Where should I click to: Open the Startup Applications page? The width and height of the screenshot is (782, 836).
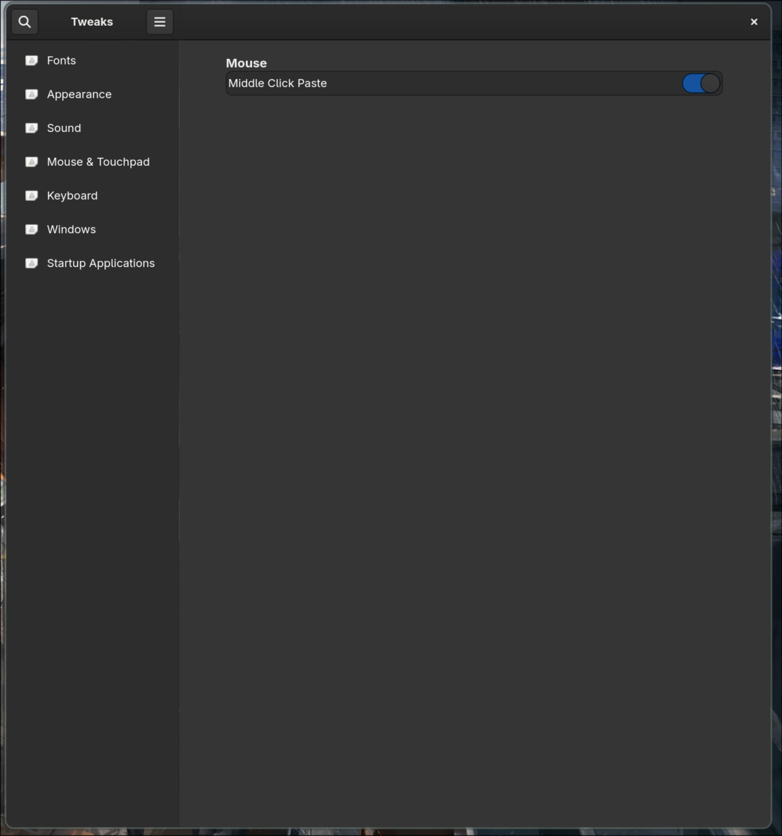[x=101, y=263]
